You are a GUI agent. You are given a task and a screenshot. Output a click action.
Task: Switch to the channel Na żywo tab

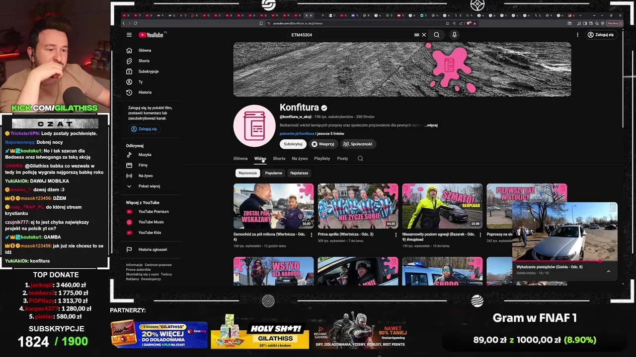pos(300,159)
